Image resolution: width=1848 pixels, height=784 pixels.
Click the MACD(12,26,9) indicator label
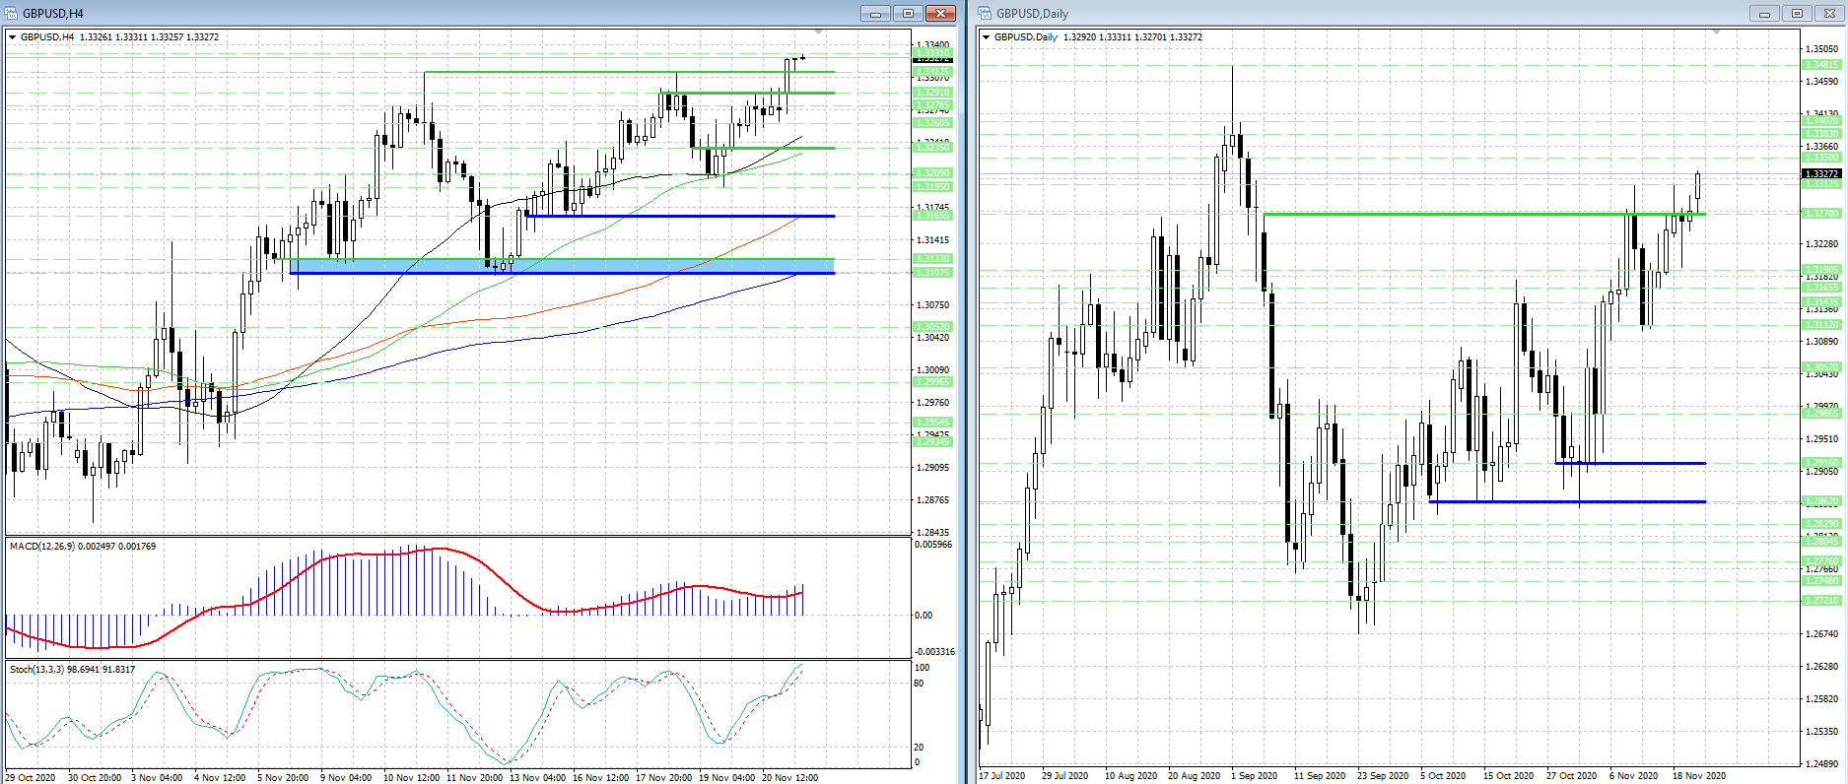[83, 546]
